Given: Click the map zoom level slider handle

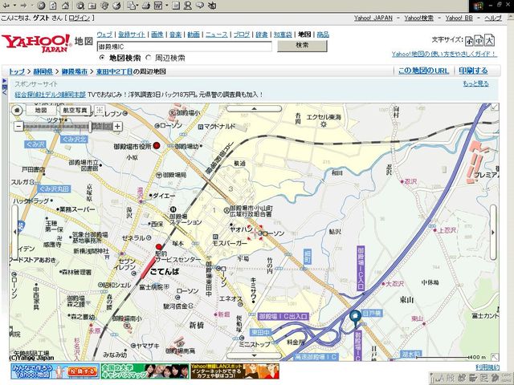Looking at the screenshot, I should tap(91, 126).
